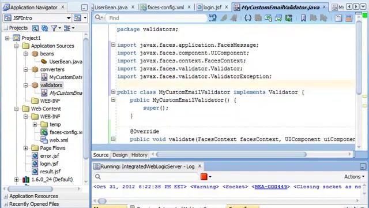Click the curly braces code template icon

click(248, 18)
